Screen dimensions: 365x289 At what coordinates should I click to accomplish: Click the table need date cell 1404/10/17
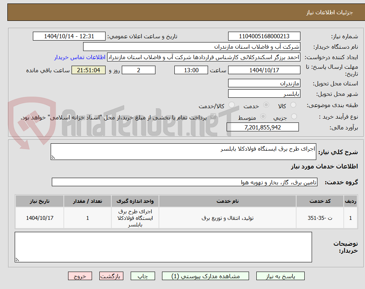coord(39,218)
